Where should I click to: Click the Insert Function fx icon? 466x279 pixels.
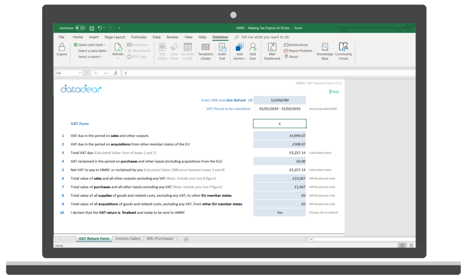(116, 73)
